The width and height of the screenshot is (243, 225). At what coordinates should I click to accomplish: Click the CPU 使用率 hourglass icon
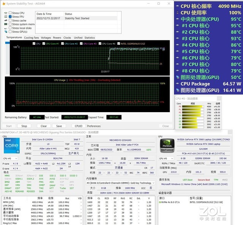click(178, 12)
